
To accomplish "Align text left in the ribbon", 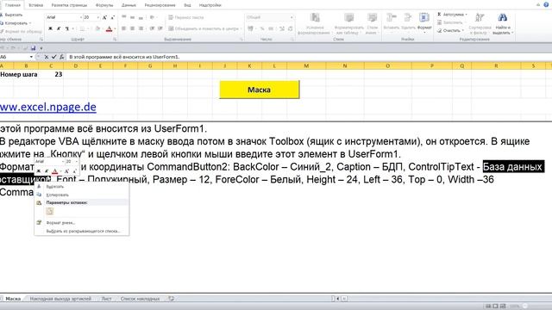I will tap(124, 28).
